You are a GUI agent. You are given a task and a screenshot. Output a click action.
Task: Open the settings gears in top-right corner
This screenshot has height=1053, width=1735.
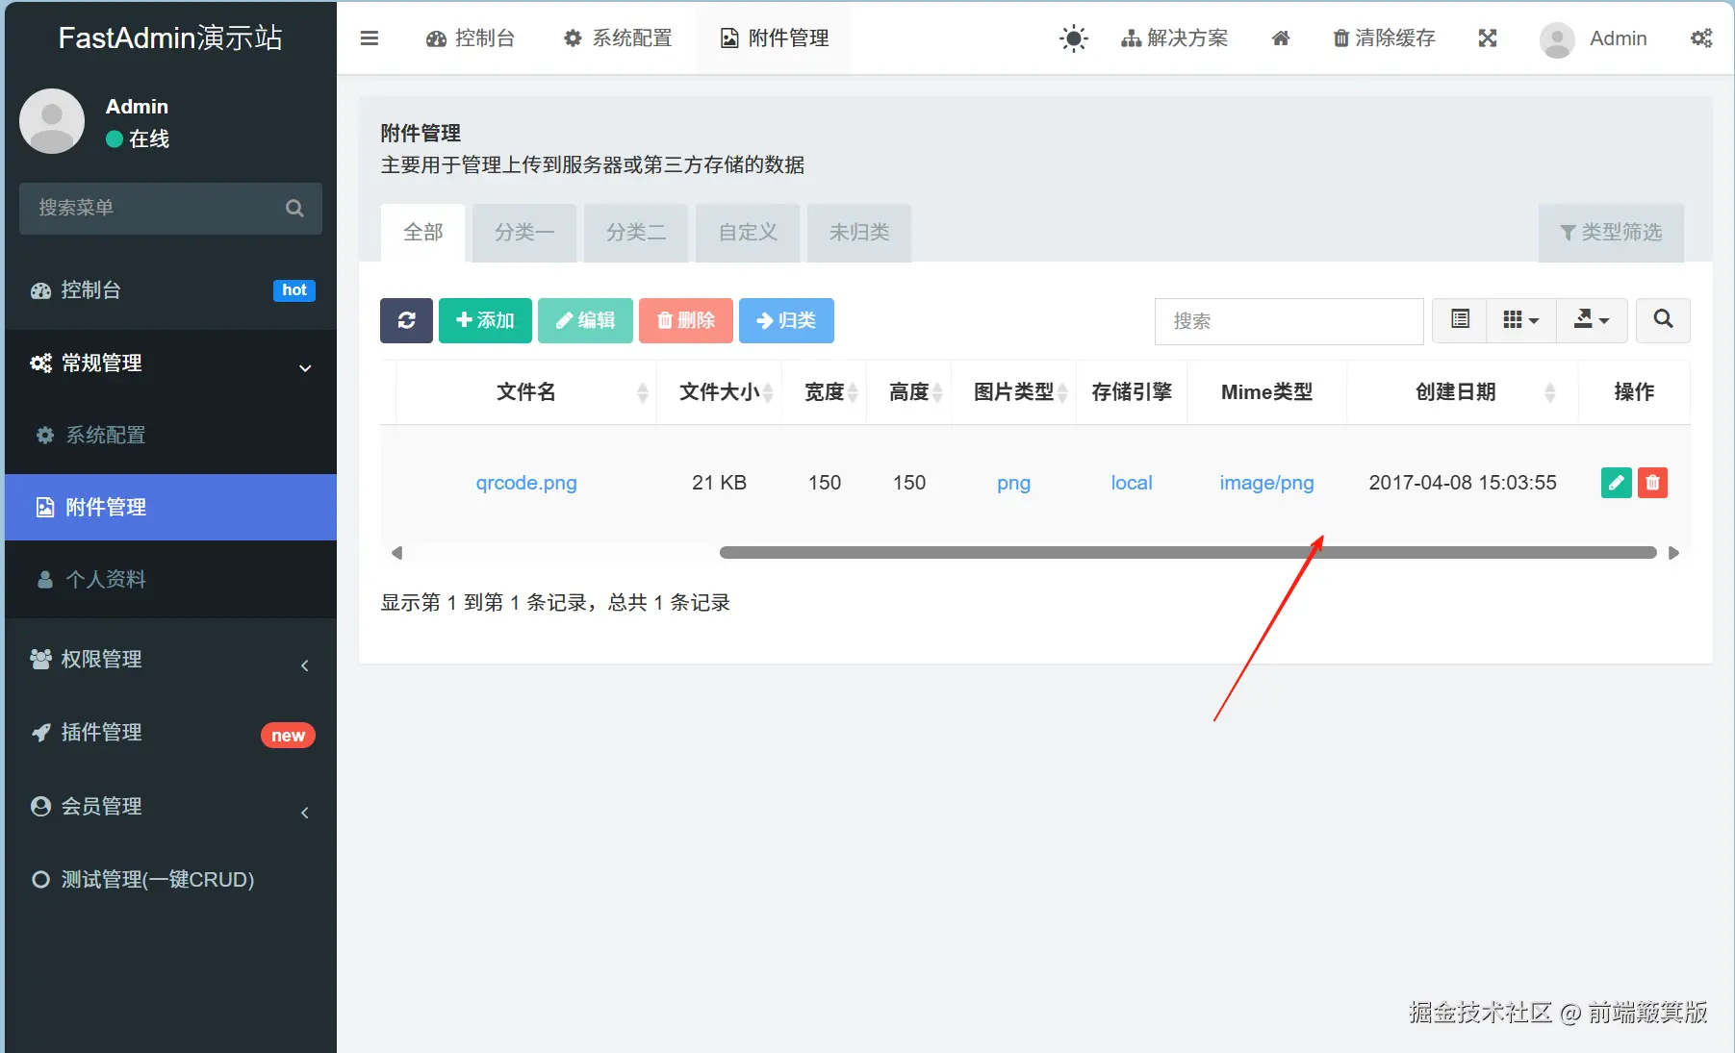[1701, 38]
